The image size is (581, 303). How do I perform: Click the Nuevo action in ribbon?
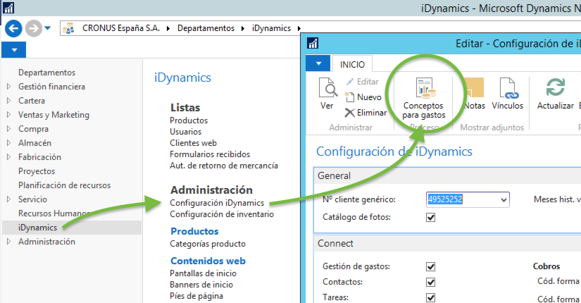click(x=363, y=97)
